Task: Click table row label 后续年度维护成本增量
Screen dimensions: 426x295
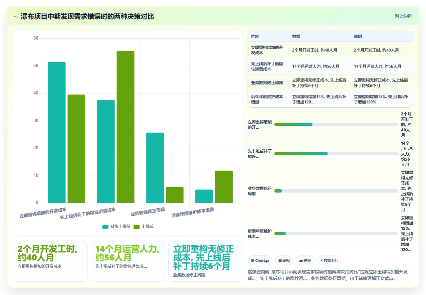Action: [x=267, y=99]
